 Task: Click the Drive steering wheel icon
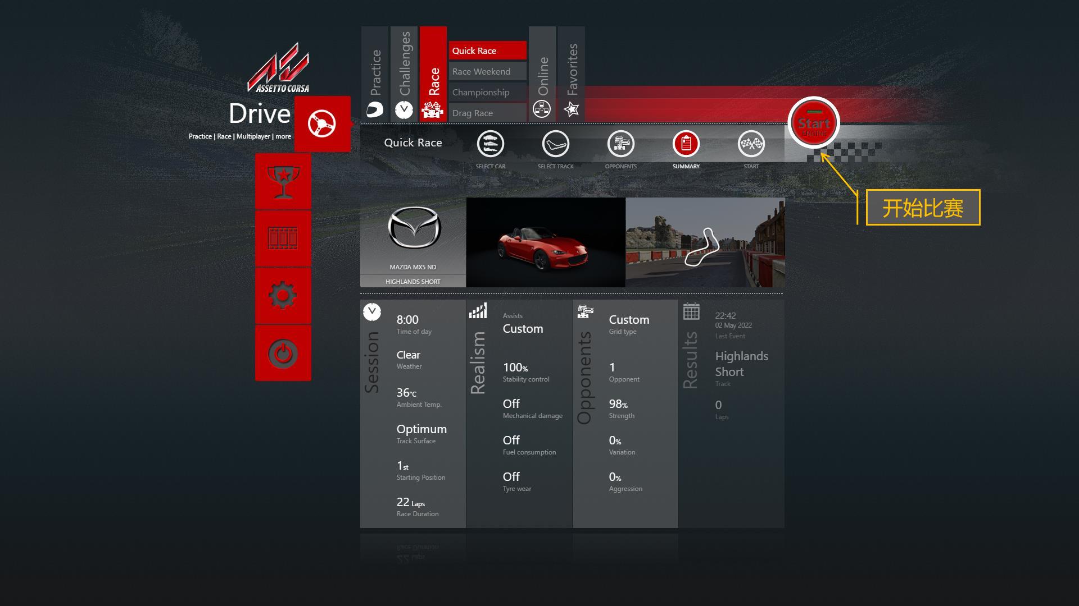click(322, 124)
